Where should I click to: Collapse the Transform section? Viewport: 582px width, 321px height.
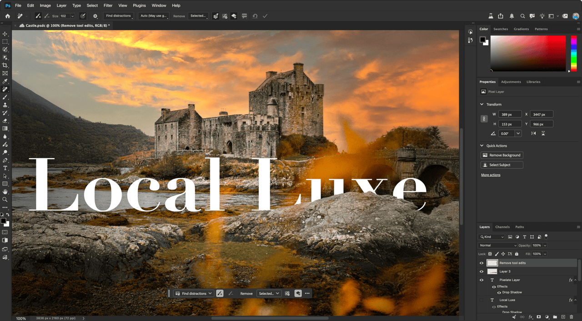pyautogui.click(x=482, y=105)
